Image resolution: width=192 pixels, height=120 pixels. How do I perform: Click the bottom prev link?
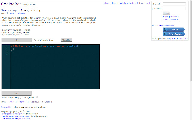4,102
